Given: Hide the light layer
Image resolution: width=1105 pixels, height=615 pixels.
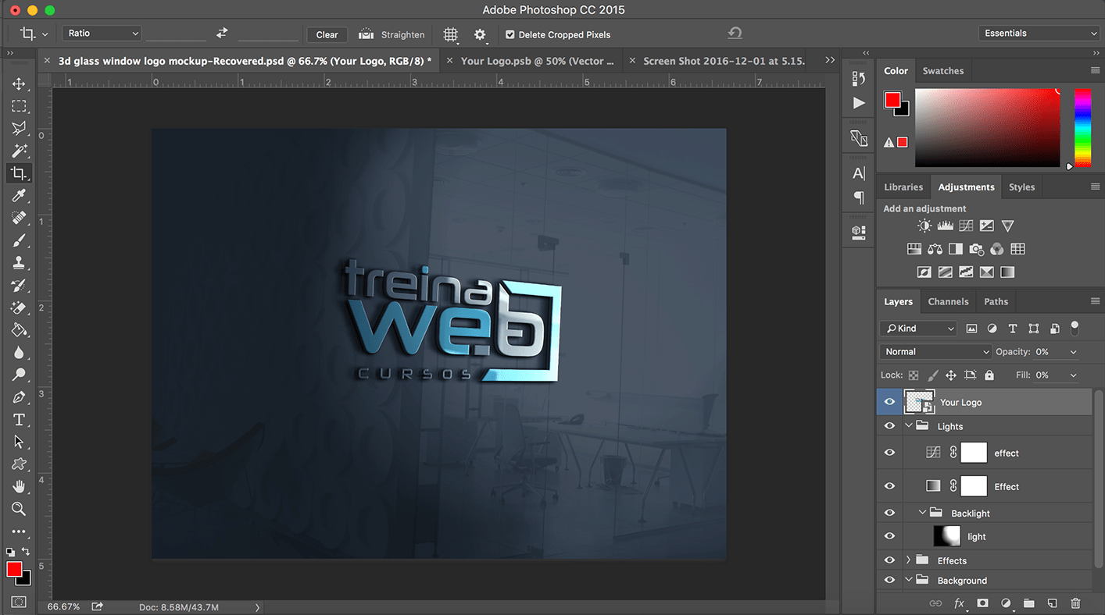Looking at the screenshot, I should 889,536.
